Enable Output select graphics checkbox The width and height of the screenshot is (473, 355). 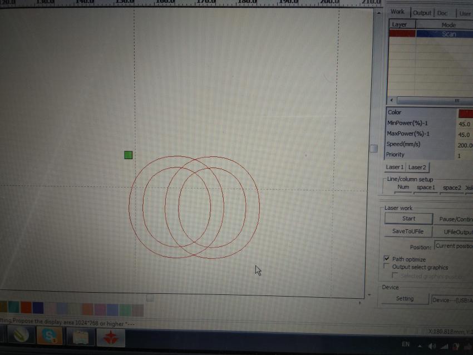[x=387, y=267]
